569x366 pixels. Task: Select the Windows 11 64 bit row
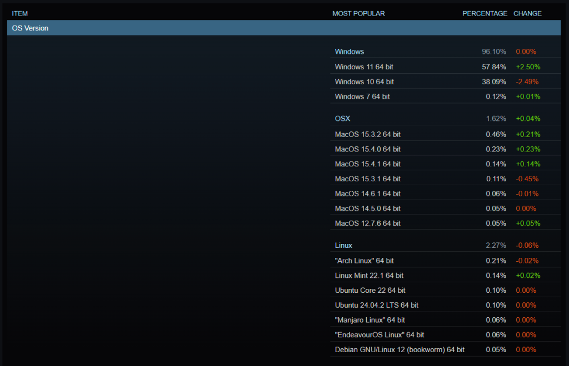point(445,67)
